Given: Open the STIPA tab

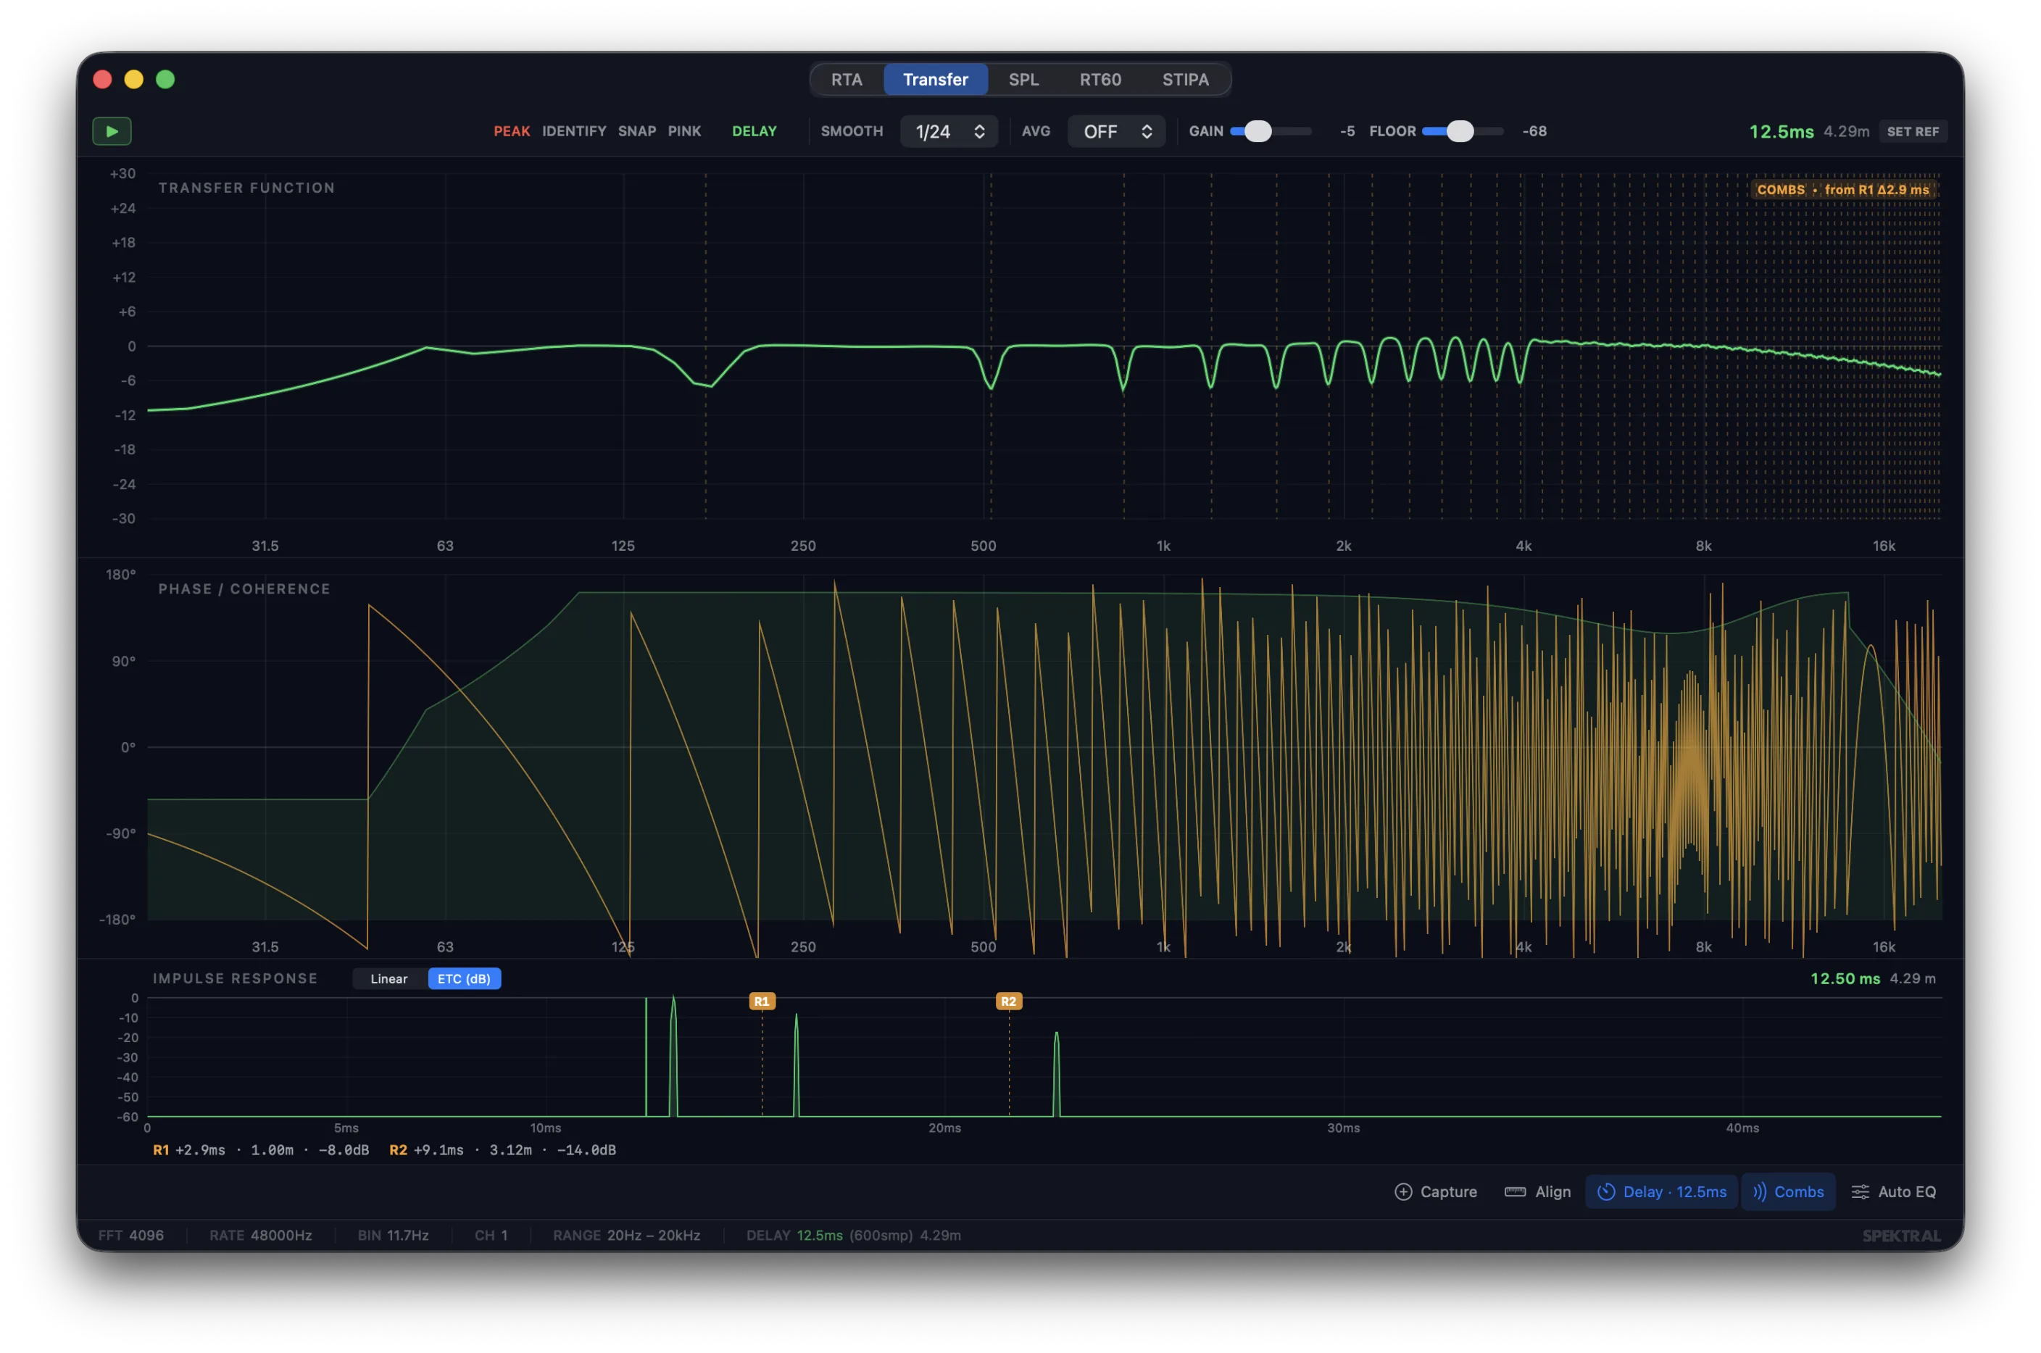Looking at the screenshot, I should tap(1185, 80).
